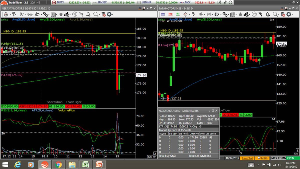
Task: Select cursor pointer tool in daily chart
Action: (194, 14)
